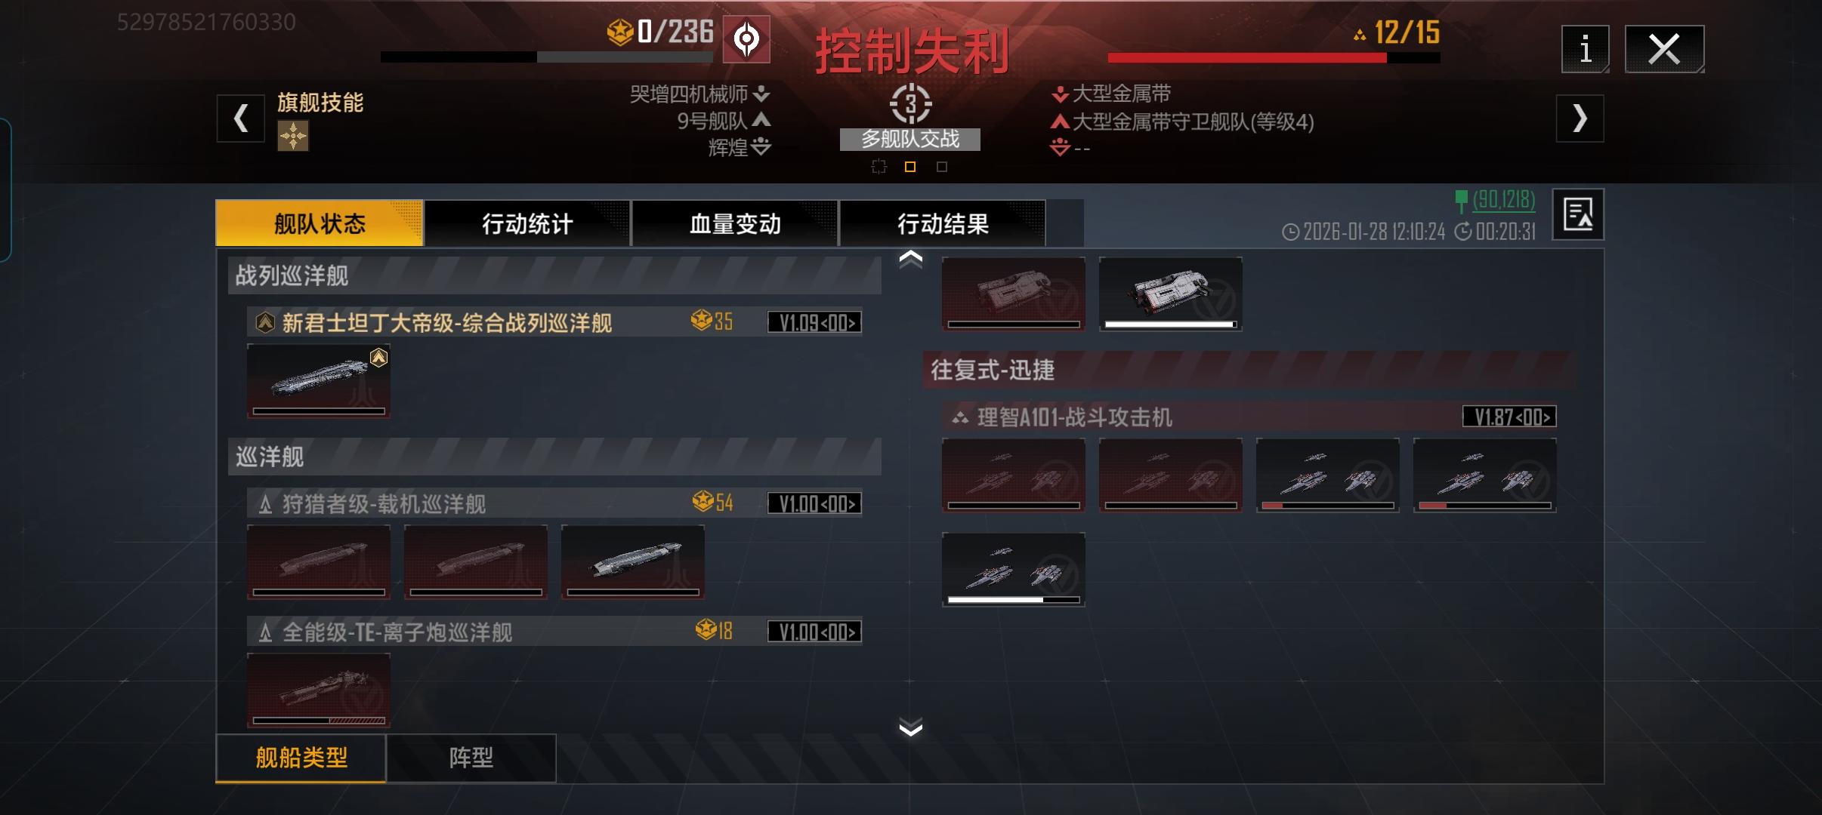Select the 阵型 view button
1822x815 pixels.
tap(471, 758)
